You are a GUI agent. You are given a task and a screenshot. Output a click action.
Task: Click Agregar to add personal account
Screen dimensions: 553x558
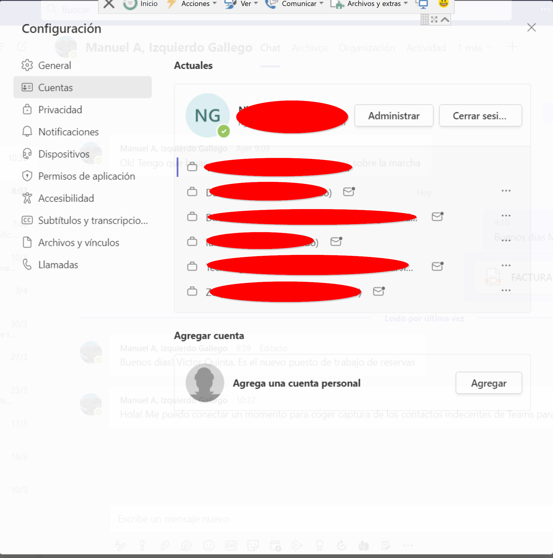489,383
